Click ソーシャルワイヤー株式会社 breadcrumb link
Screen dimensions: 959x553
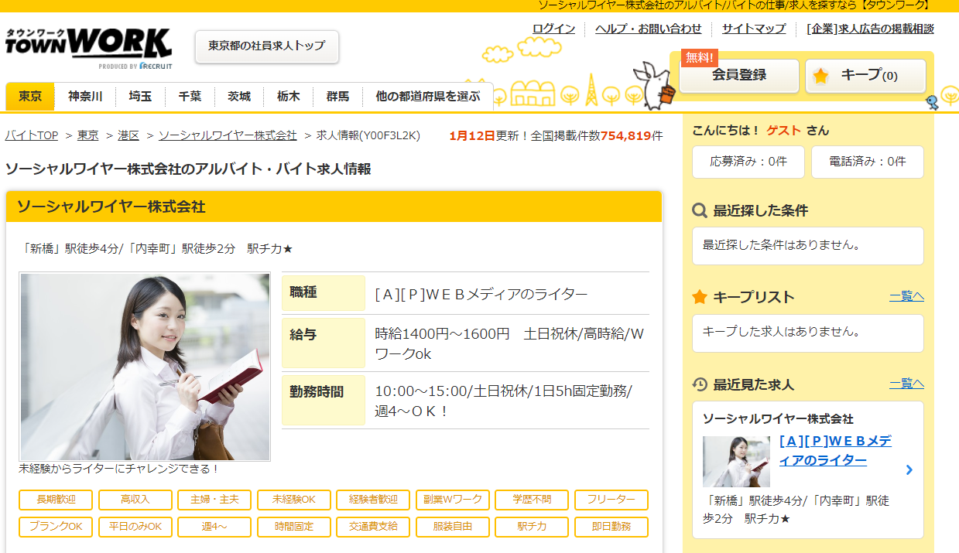point(228,135)
